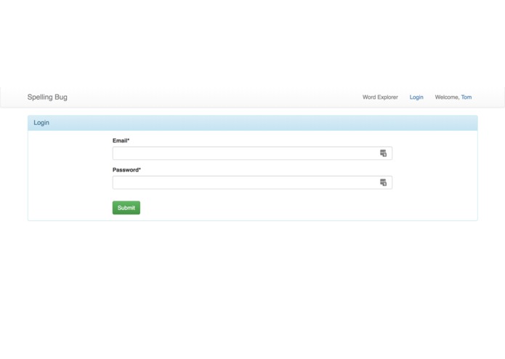Image resolution: width=505 pixels, height=359 pixels.
Task: Go to the Login nav link
Action: point(416,97)
